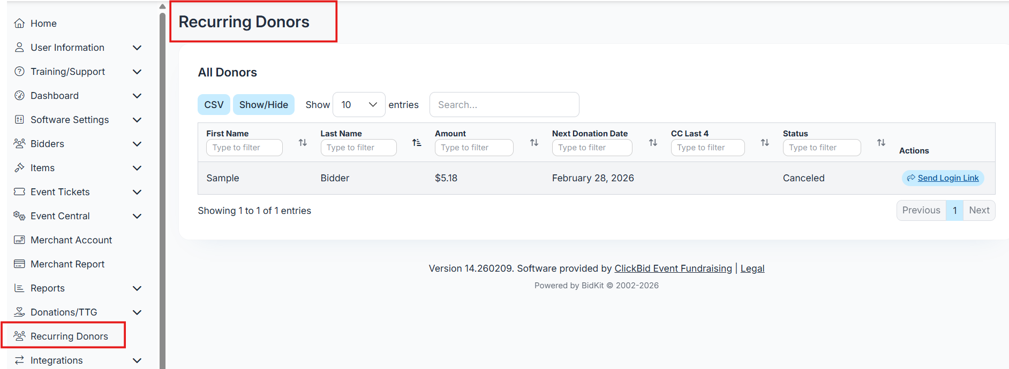The height and width of the screenshot is (369, 1009).
Task: Expand the User Information menu chevron
Action: pos(137,48)
